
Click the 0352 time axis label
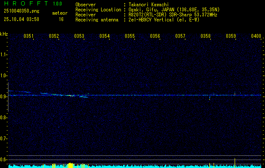[x=54, y=36]
